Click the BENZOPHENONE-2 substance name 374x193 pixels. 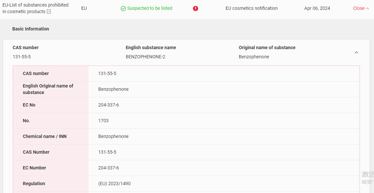[145, 57]
